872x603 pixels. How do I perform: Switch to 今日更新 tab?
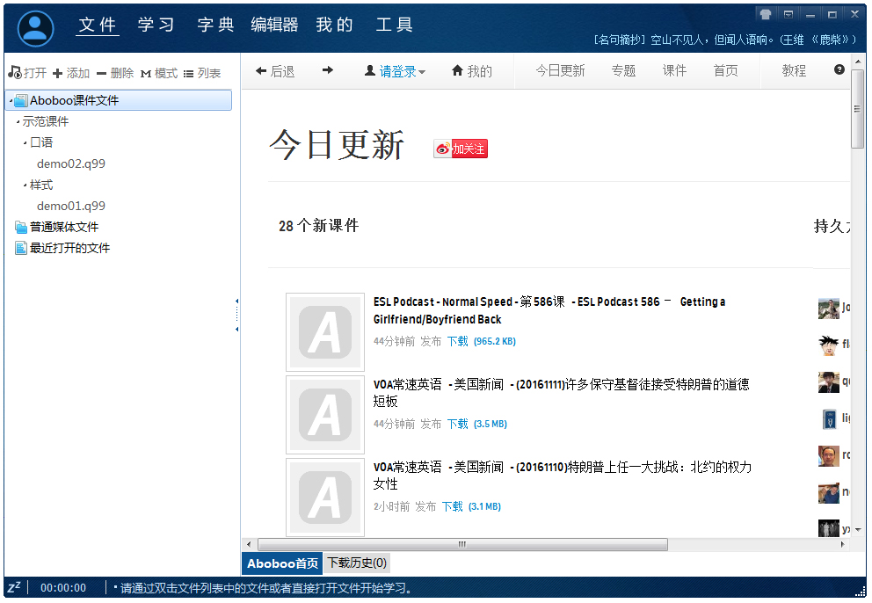coord(560,70)
